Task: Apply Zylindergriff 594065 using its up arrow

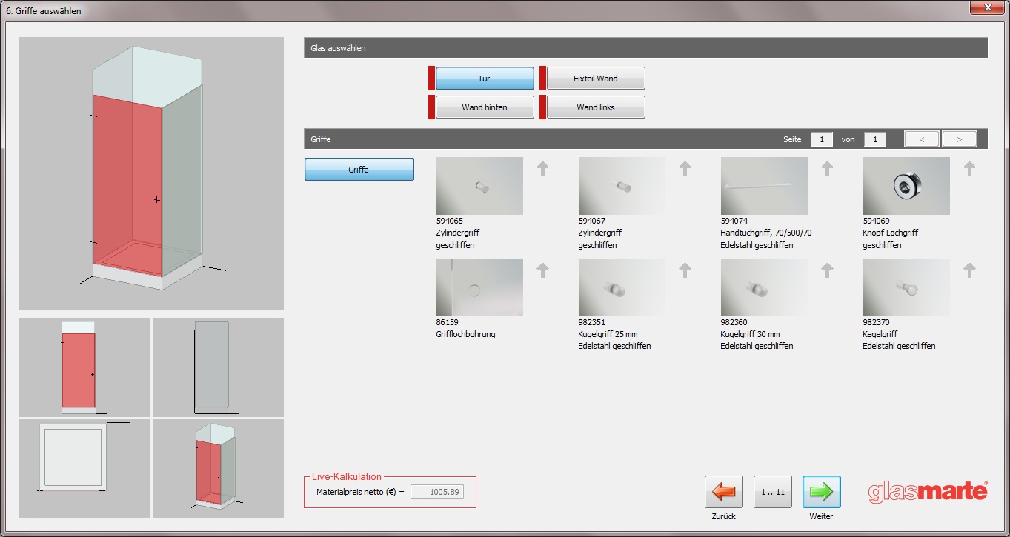Action: click(x=542, y=169)
